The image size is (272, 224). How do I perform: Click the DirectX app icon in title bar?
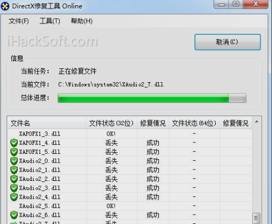(5, 6)
